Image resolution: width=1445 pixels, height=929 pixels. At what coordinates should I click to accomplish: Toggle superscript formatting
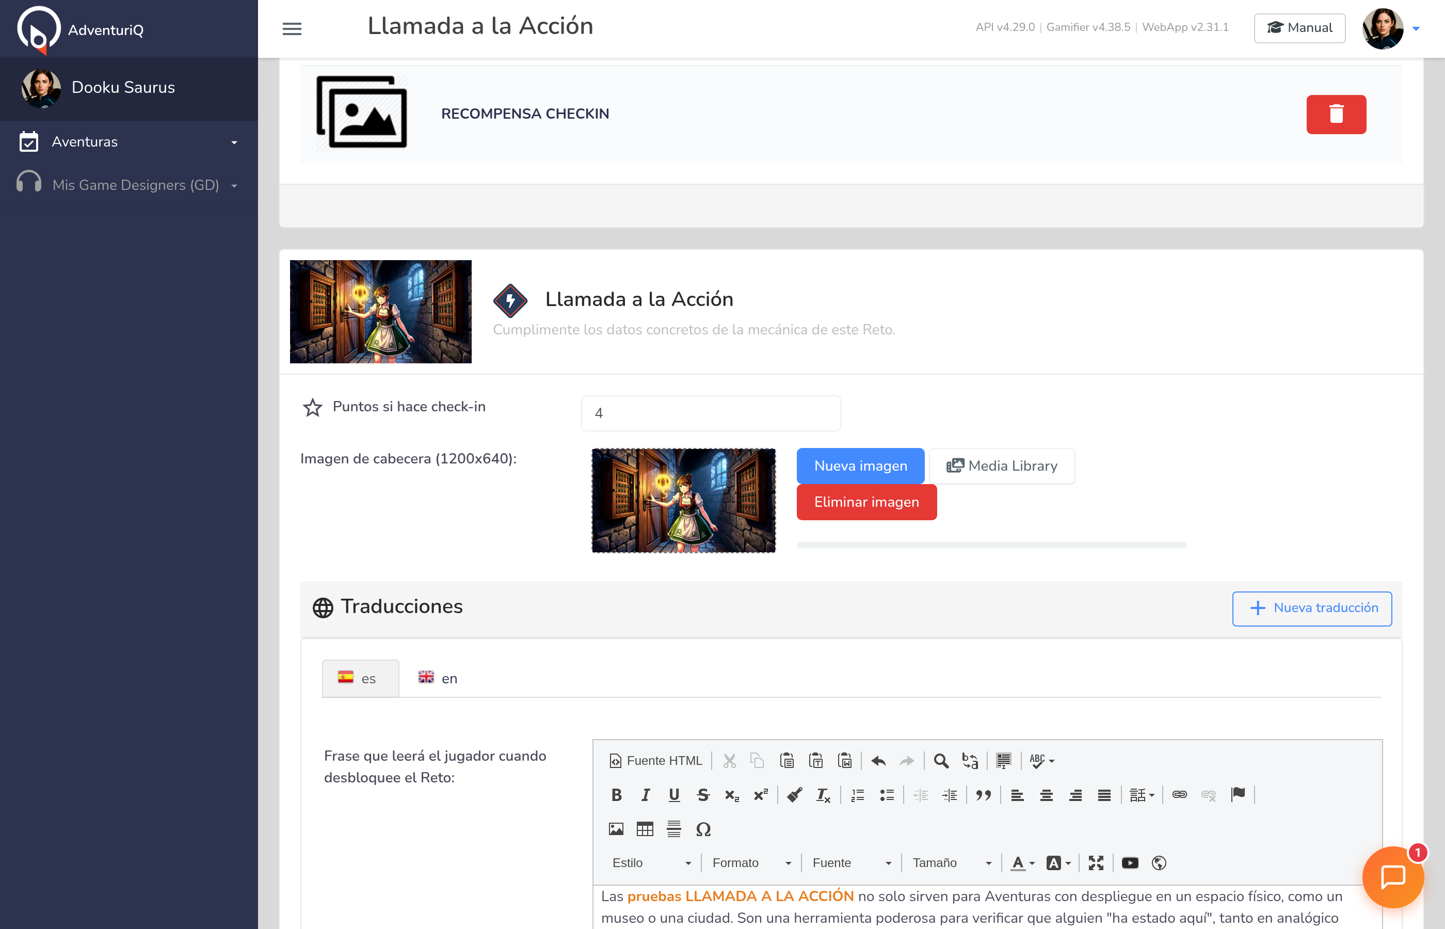[x=761, y=795]
